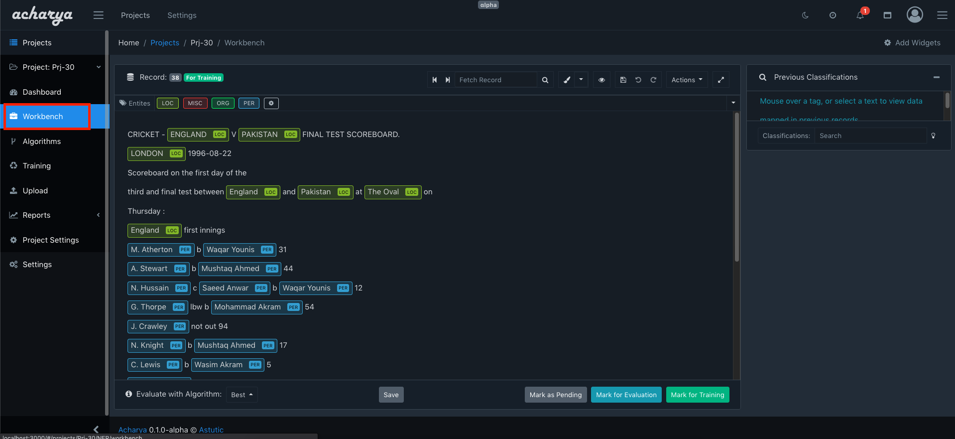Viewport: 955px width, 439px height.
Task: Click the Home breadcrumb
Action: (x=128, y=43)
